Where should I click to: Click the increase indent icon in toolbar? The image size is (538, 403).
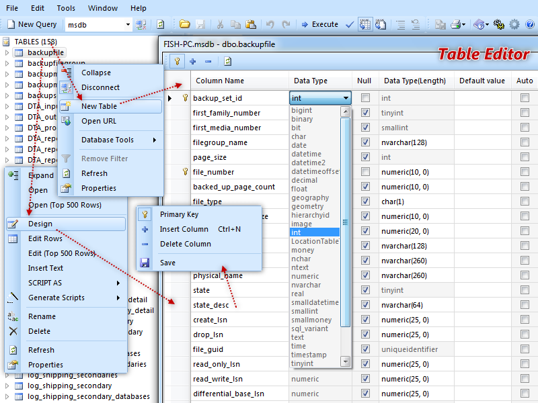click(400, 24)
